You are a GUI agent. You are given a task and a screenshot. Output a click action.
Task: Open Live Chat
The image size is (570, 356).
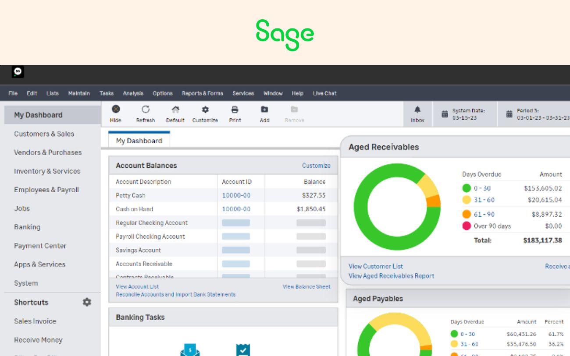325,93
